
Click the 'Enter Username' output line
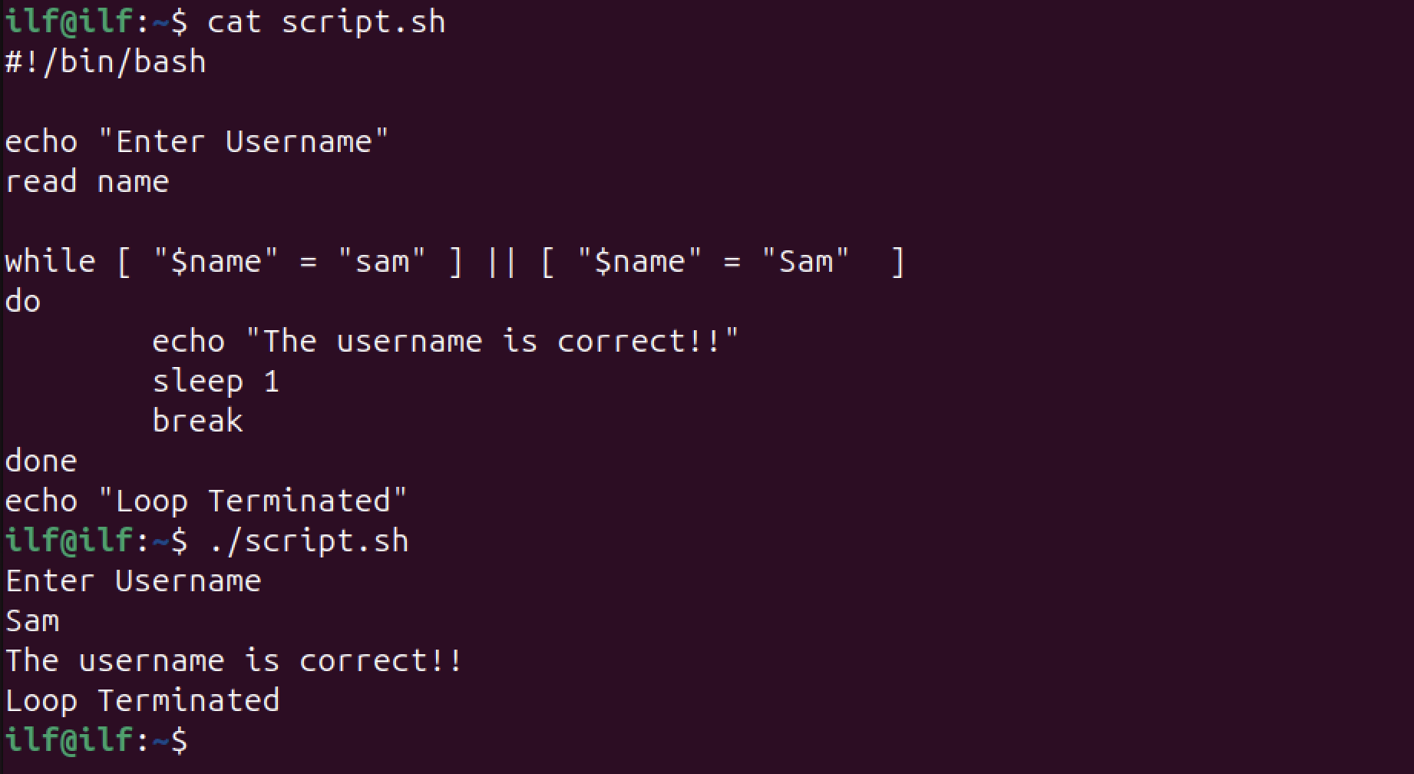[x=134, y=581]
